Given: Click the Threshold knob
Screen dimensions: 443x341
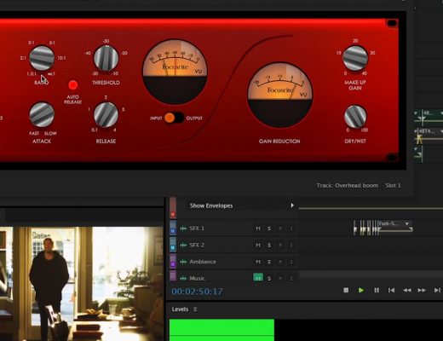Looking at the screenshot, I should coord(106,58).
